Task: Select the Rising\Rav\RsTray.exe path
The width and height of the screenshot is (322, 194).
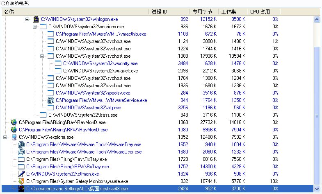Action: click(66, 159)
